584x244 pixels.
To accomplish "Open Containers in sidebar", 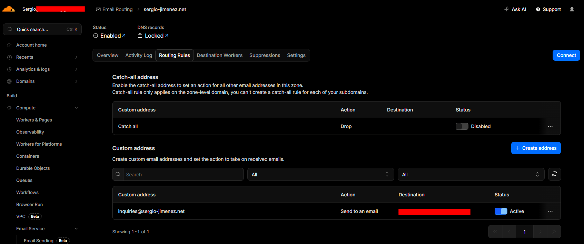I will 28,156.
